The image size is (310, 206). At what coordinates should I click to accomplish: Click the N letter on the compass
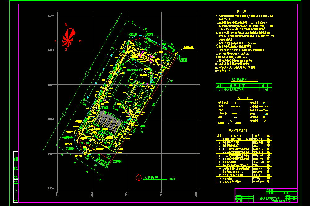(66, 25)
